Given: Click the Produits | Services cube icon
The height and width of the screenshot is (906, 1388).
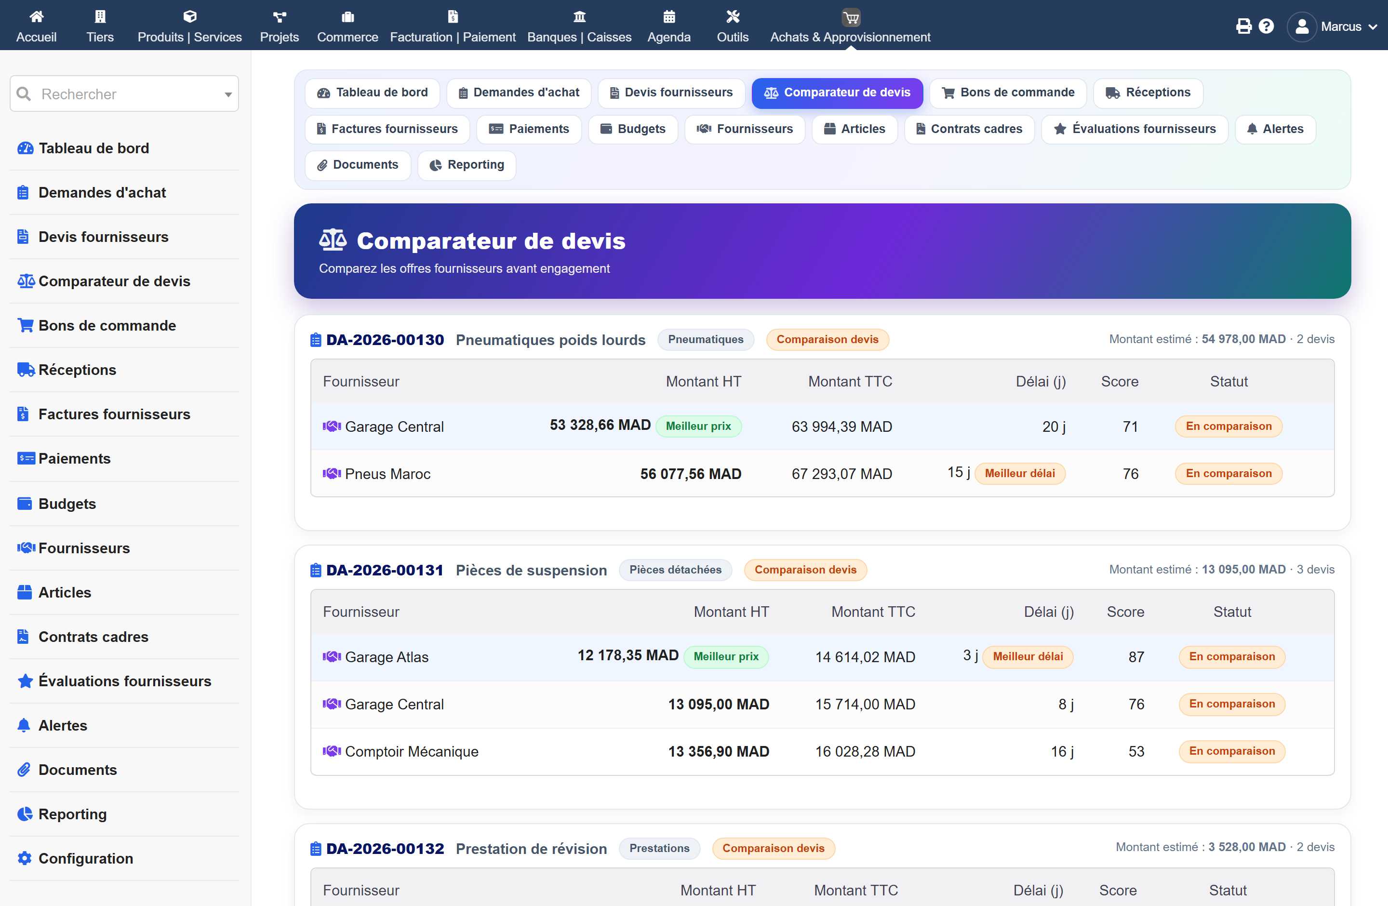Looking at the screenshot, I should [x=189, y=16].
